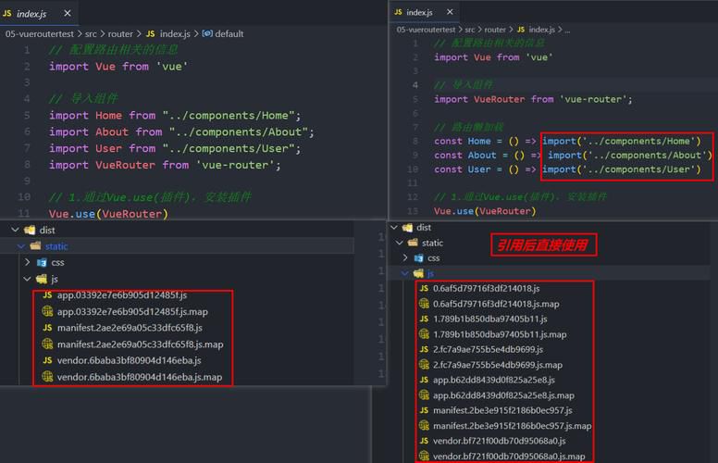Open app.b62dd8439d0f825a25e8.js.map file
Viewport: 718px width, 463px height.
503,395
